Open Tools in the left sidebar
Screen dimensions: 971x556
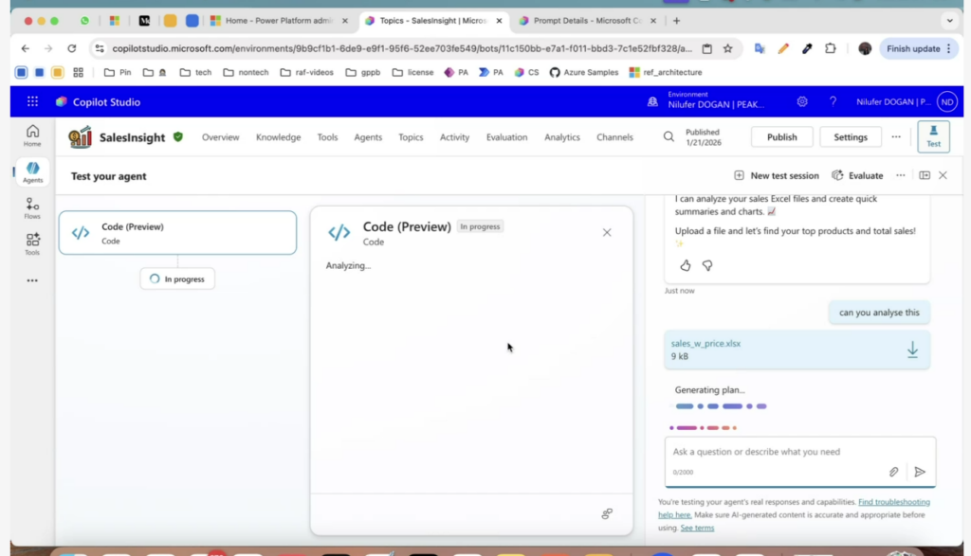click(32, 244)
